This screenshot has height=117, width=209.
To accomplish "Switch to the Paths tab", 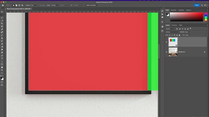I will click(x=181, y=25).
